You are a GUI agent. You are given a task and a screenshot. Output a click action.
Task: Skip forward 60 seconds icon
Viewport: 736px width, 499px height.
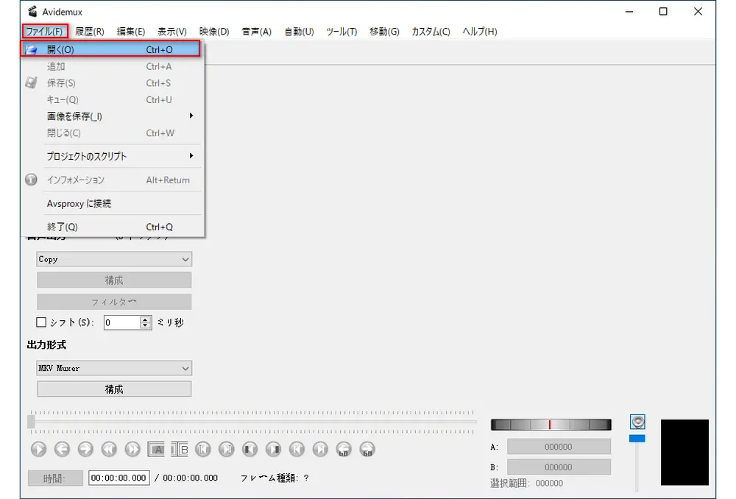(367, 448)
